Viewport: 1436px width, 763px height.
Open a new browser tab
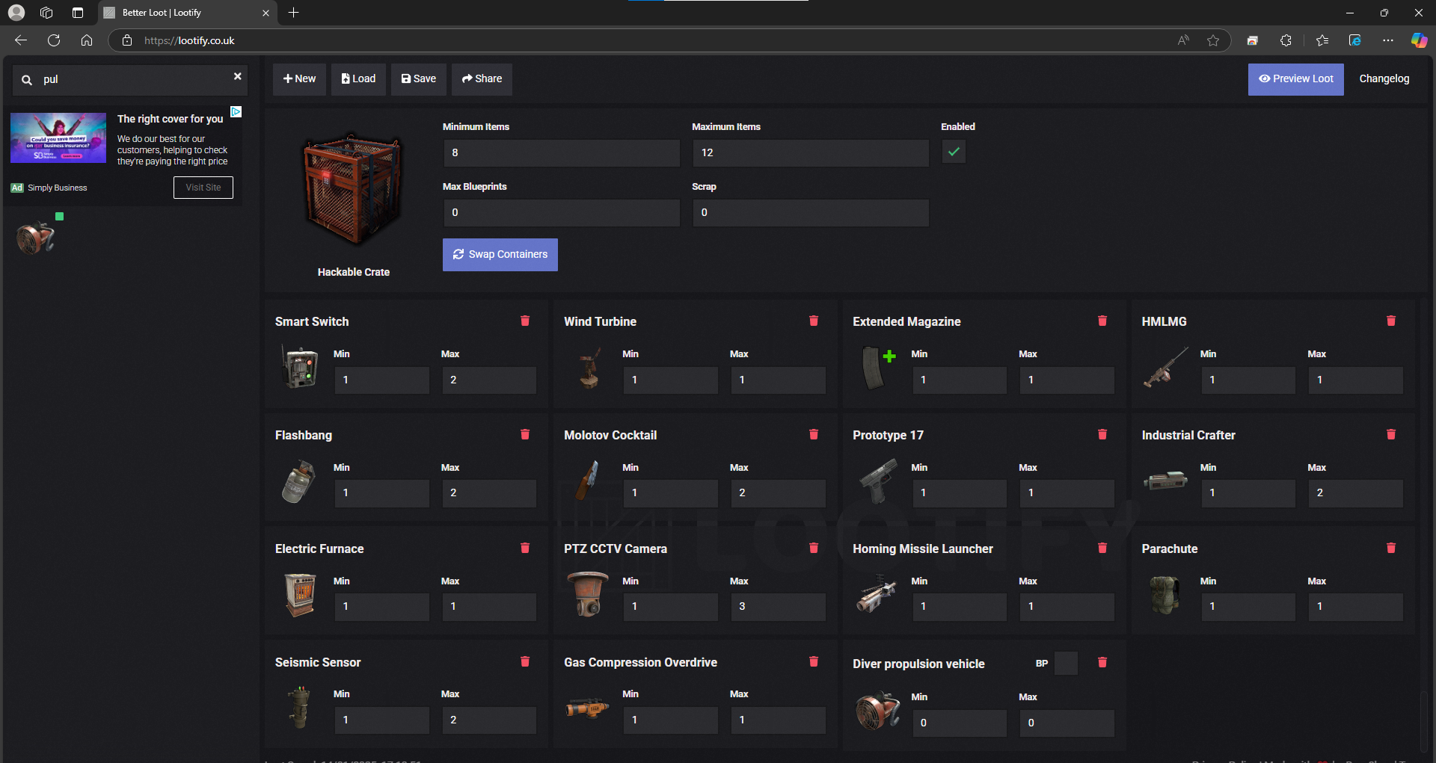point(294,13)
